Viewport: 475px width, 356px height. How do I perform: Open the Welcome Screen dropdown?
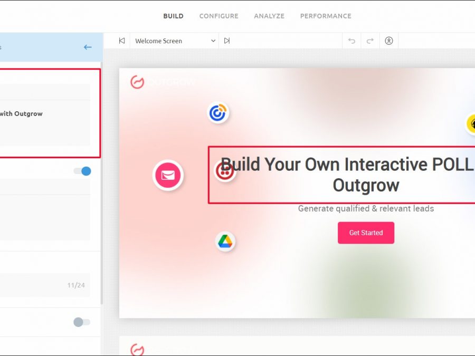coord(175,41)
